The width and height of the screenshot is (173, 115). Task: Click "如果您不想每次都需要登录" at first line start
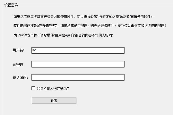[32, 16]
